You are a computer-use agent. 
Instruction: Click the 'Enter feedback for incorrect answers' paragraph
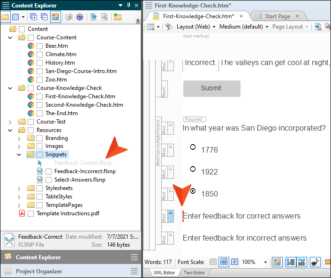pos(244,238)
